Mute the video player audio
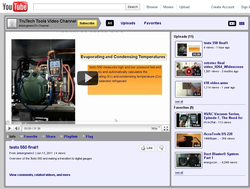250x189 pixels. click(17, 128)
